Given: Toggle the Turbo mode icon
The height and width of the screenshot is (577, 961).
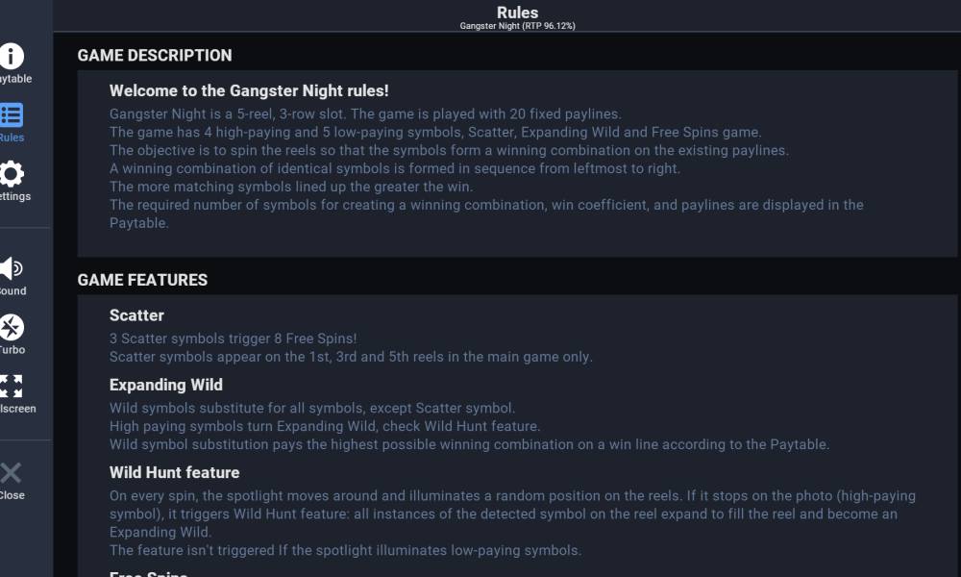Looking at the screenshot, I should (x=11, y=327).
